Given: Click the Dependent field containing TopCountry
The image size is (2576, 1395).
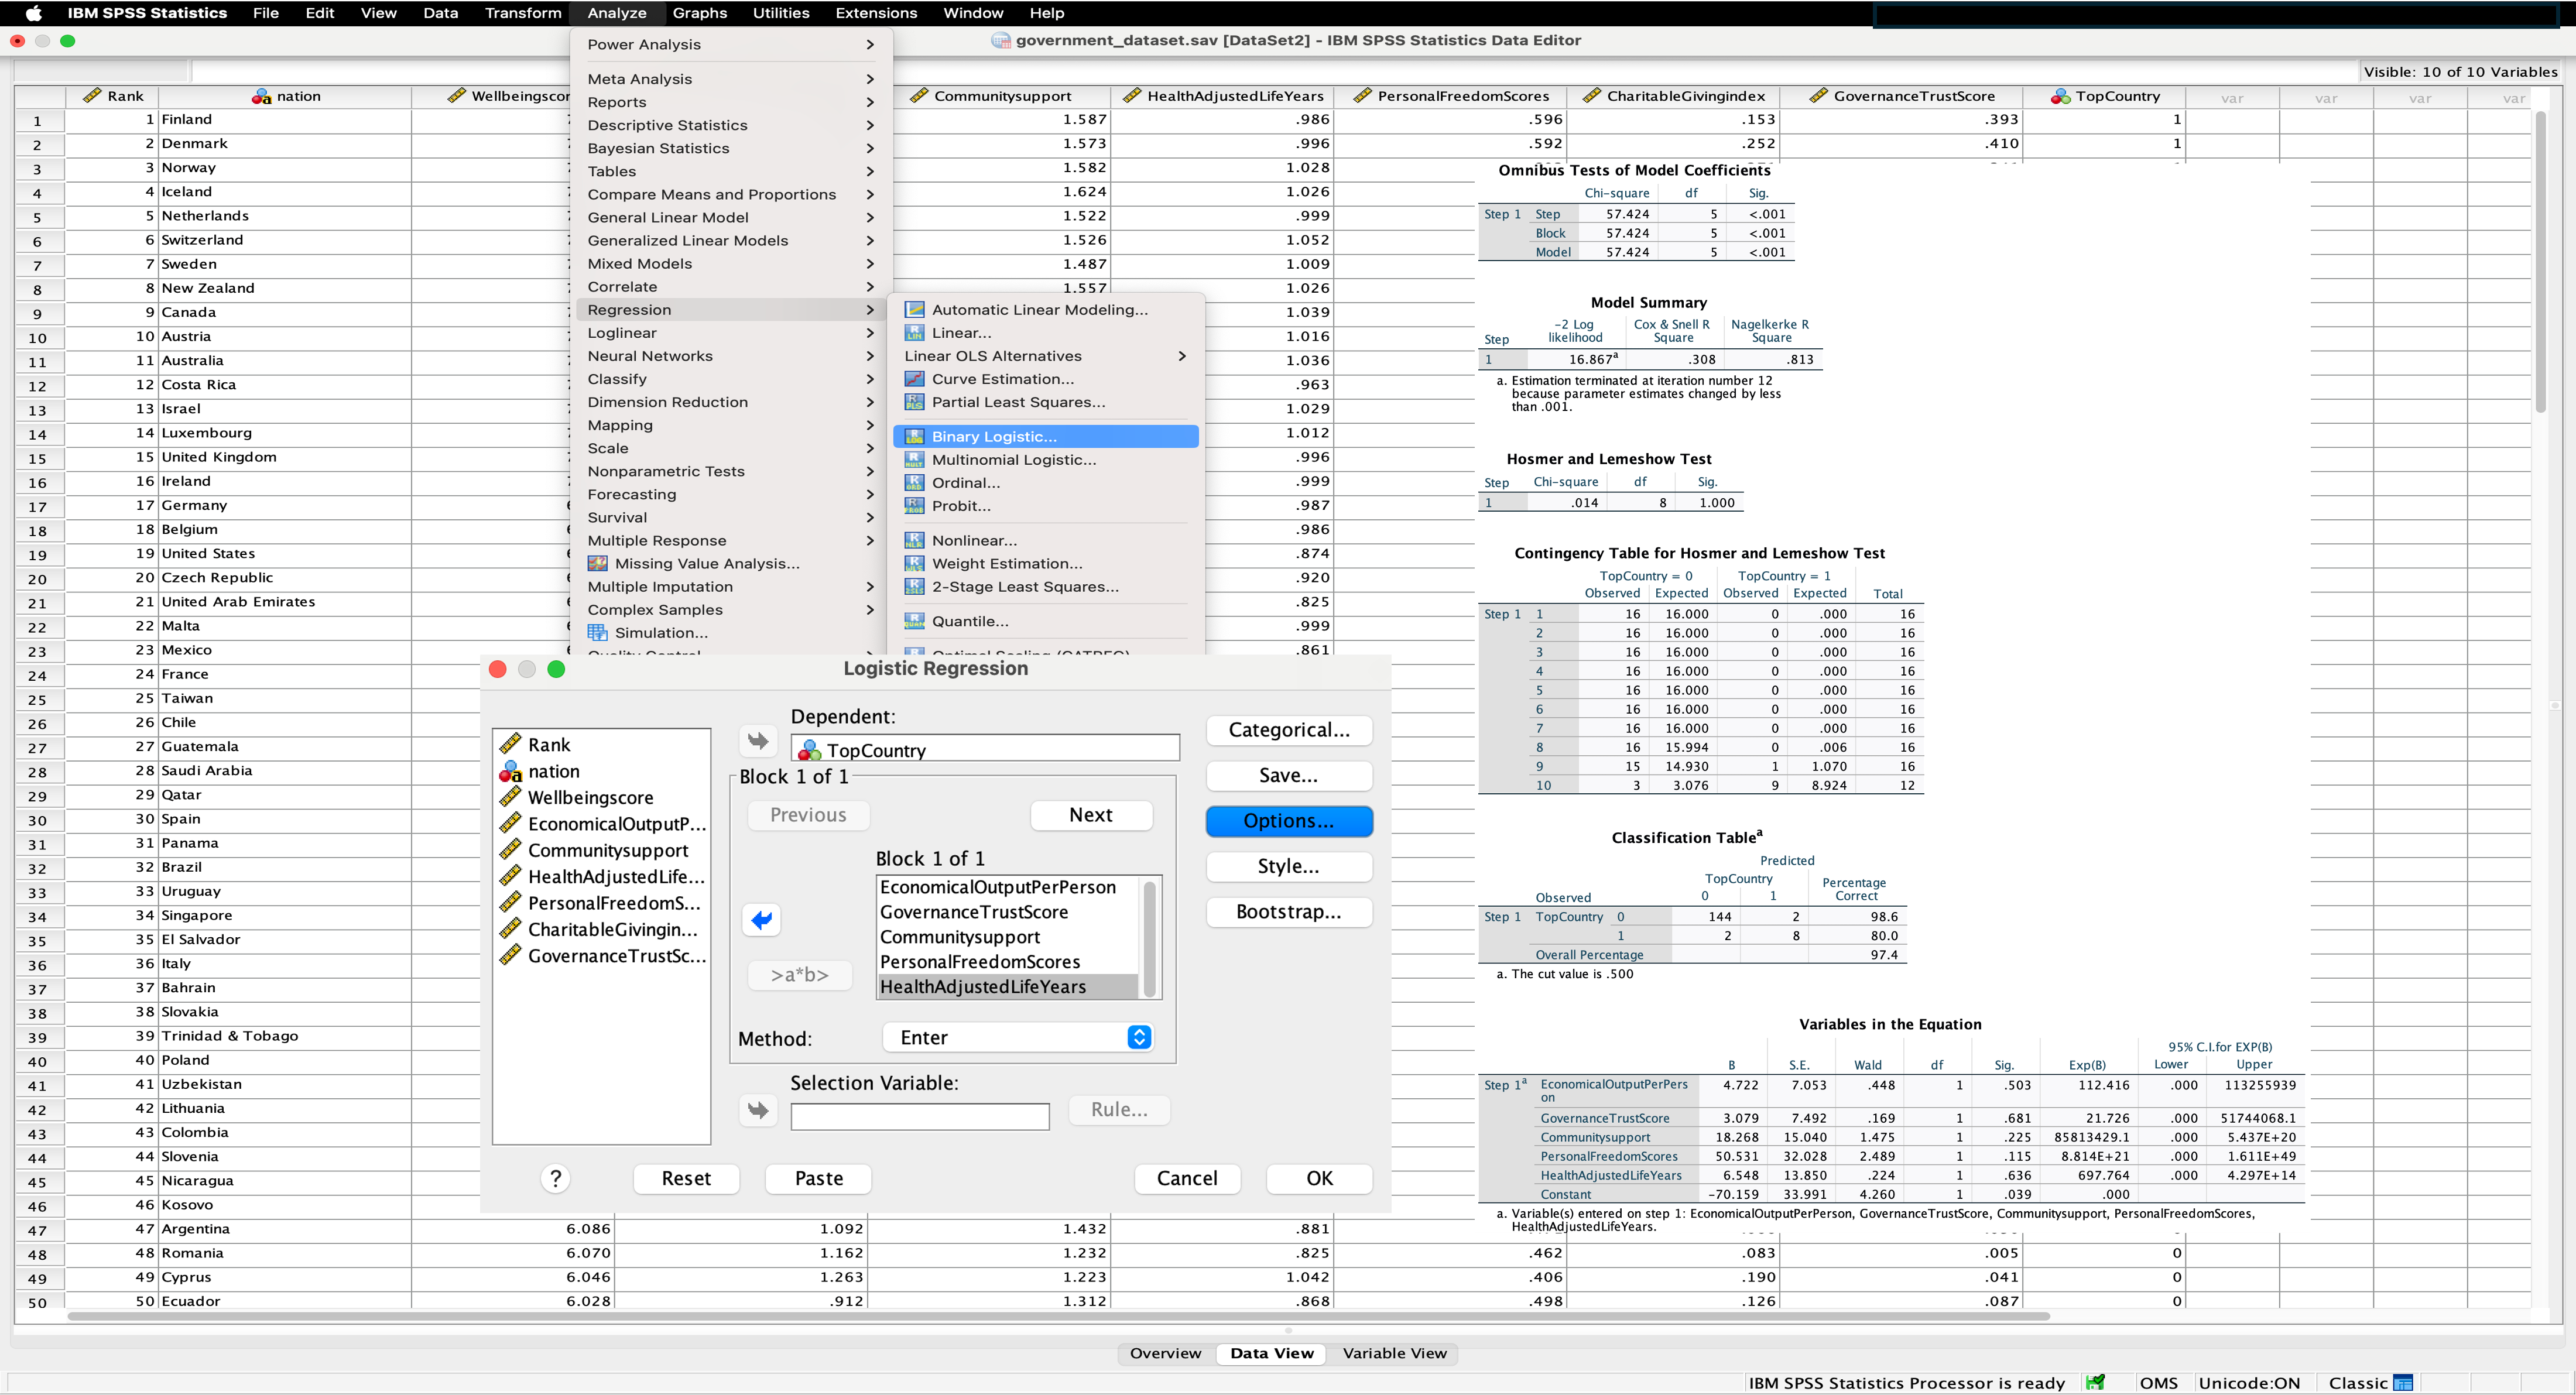Looking at the screenshot, I should (x=985, y=749).
